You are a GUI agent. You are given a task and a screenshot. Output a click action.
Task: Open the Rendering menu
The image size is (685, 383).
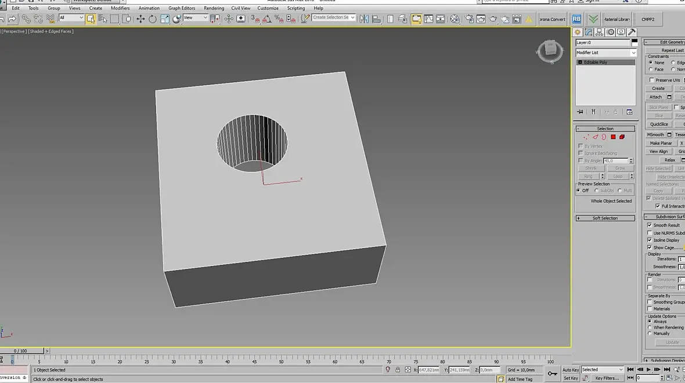tap(214, 8)
